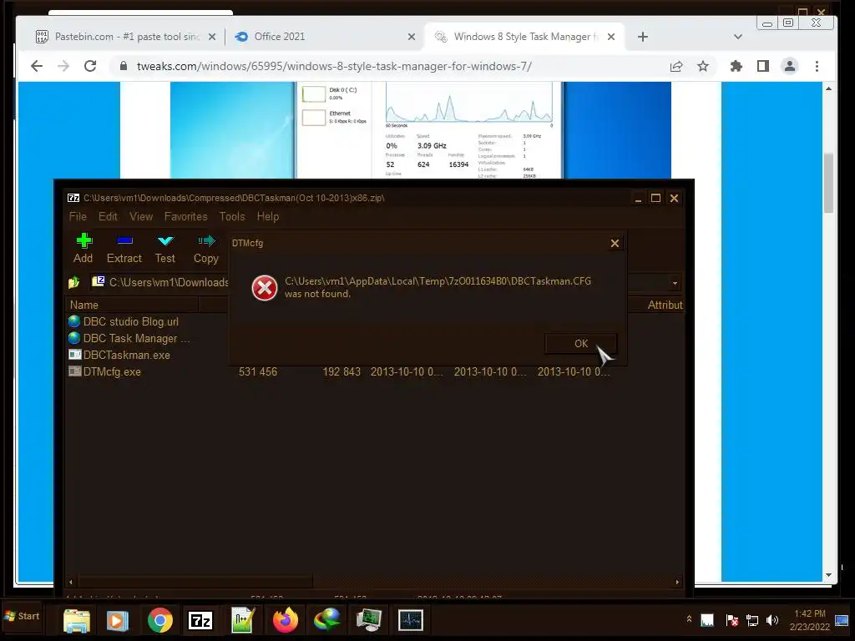Click the Add toolbar icon in 7-Zip
855x641 pixels.
(83, 248)
